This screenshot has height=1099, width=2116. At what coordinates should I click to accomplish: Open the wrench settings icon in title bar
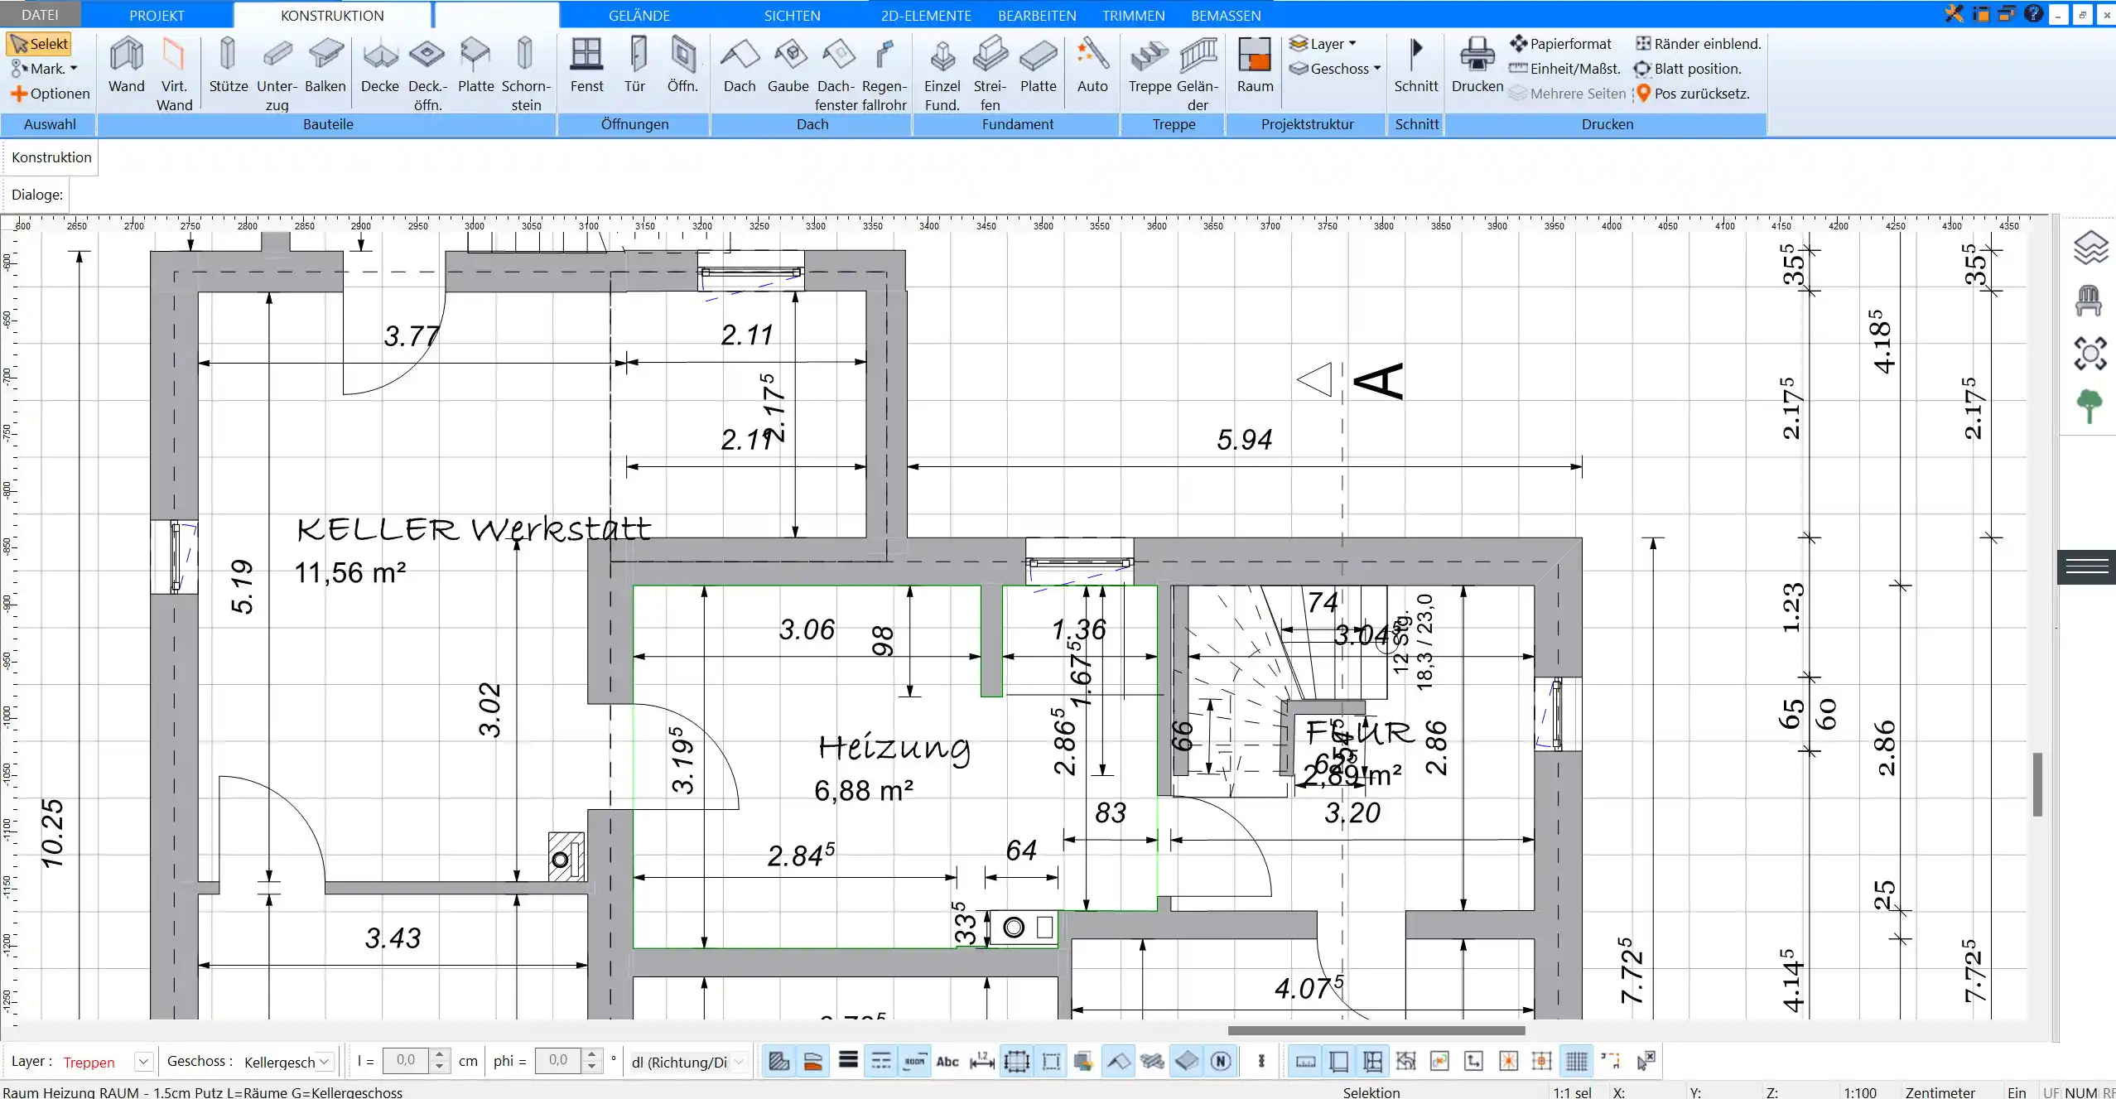coord(1954,14)
